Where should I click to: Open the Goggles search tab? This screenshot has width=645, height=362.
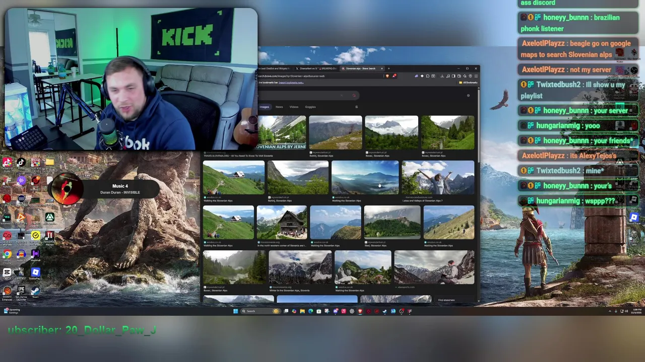[310, 107]
